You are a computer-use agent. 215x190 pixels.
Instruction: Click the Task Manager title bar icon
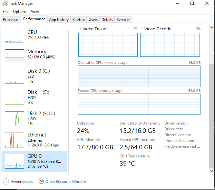5,4
